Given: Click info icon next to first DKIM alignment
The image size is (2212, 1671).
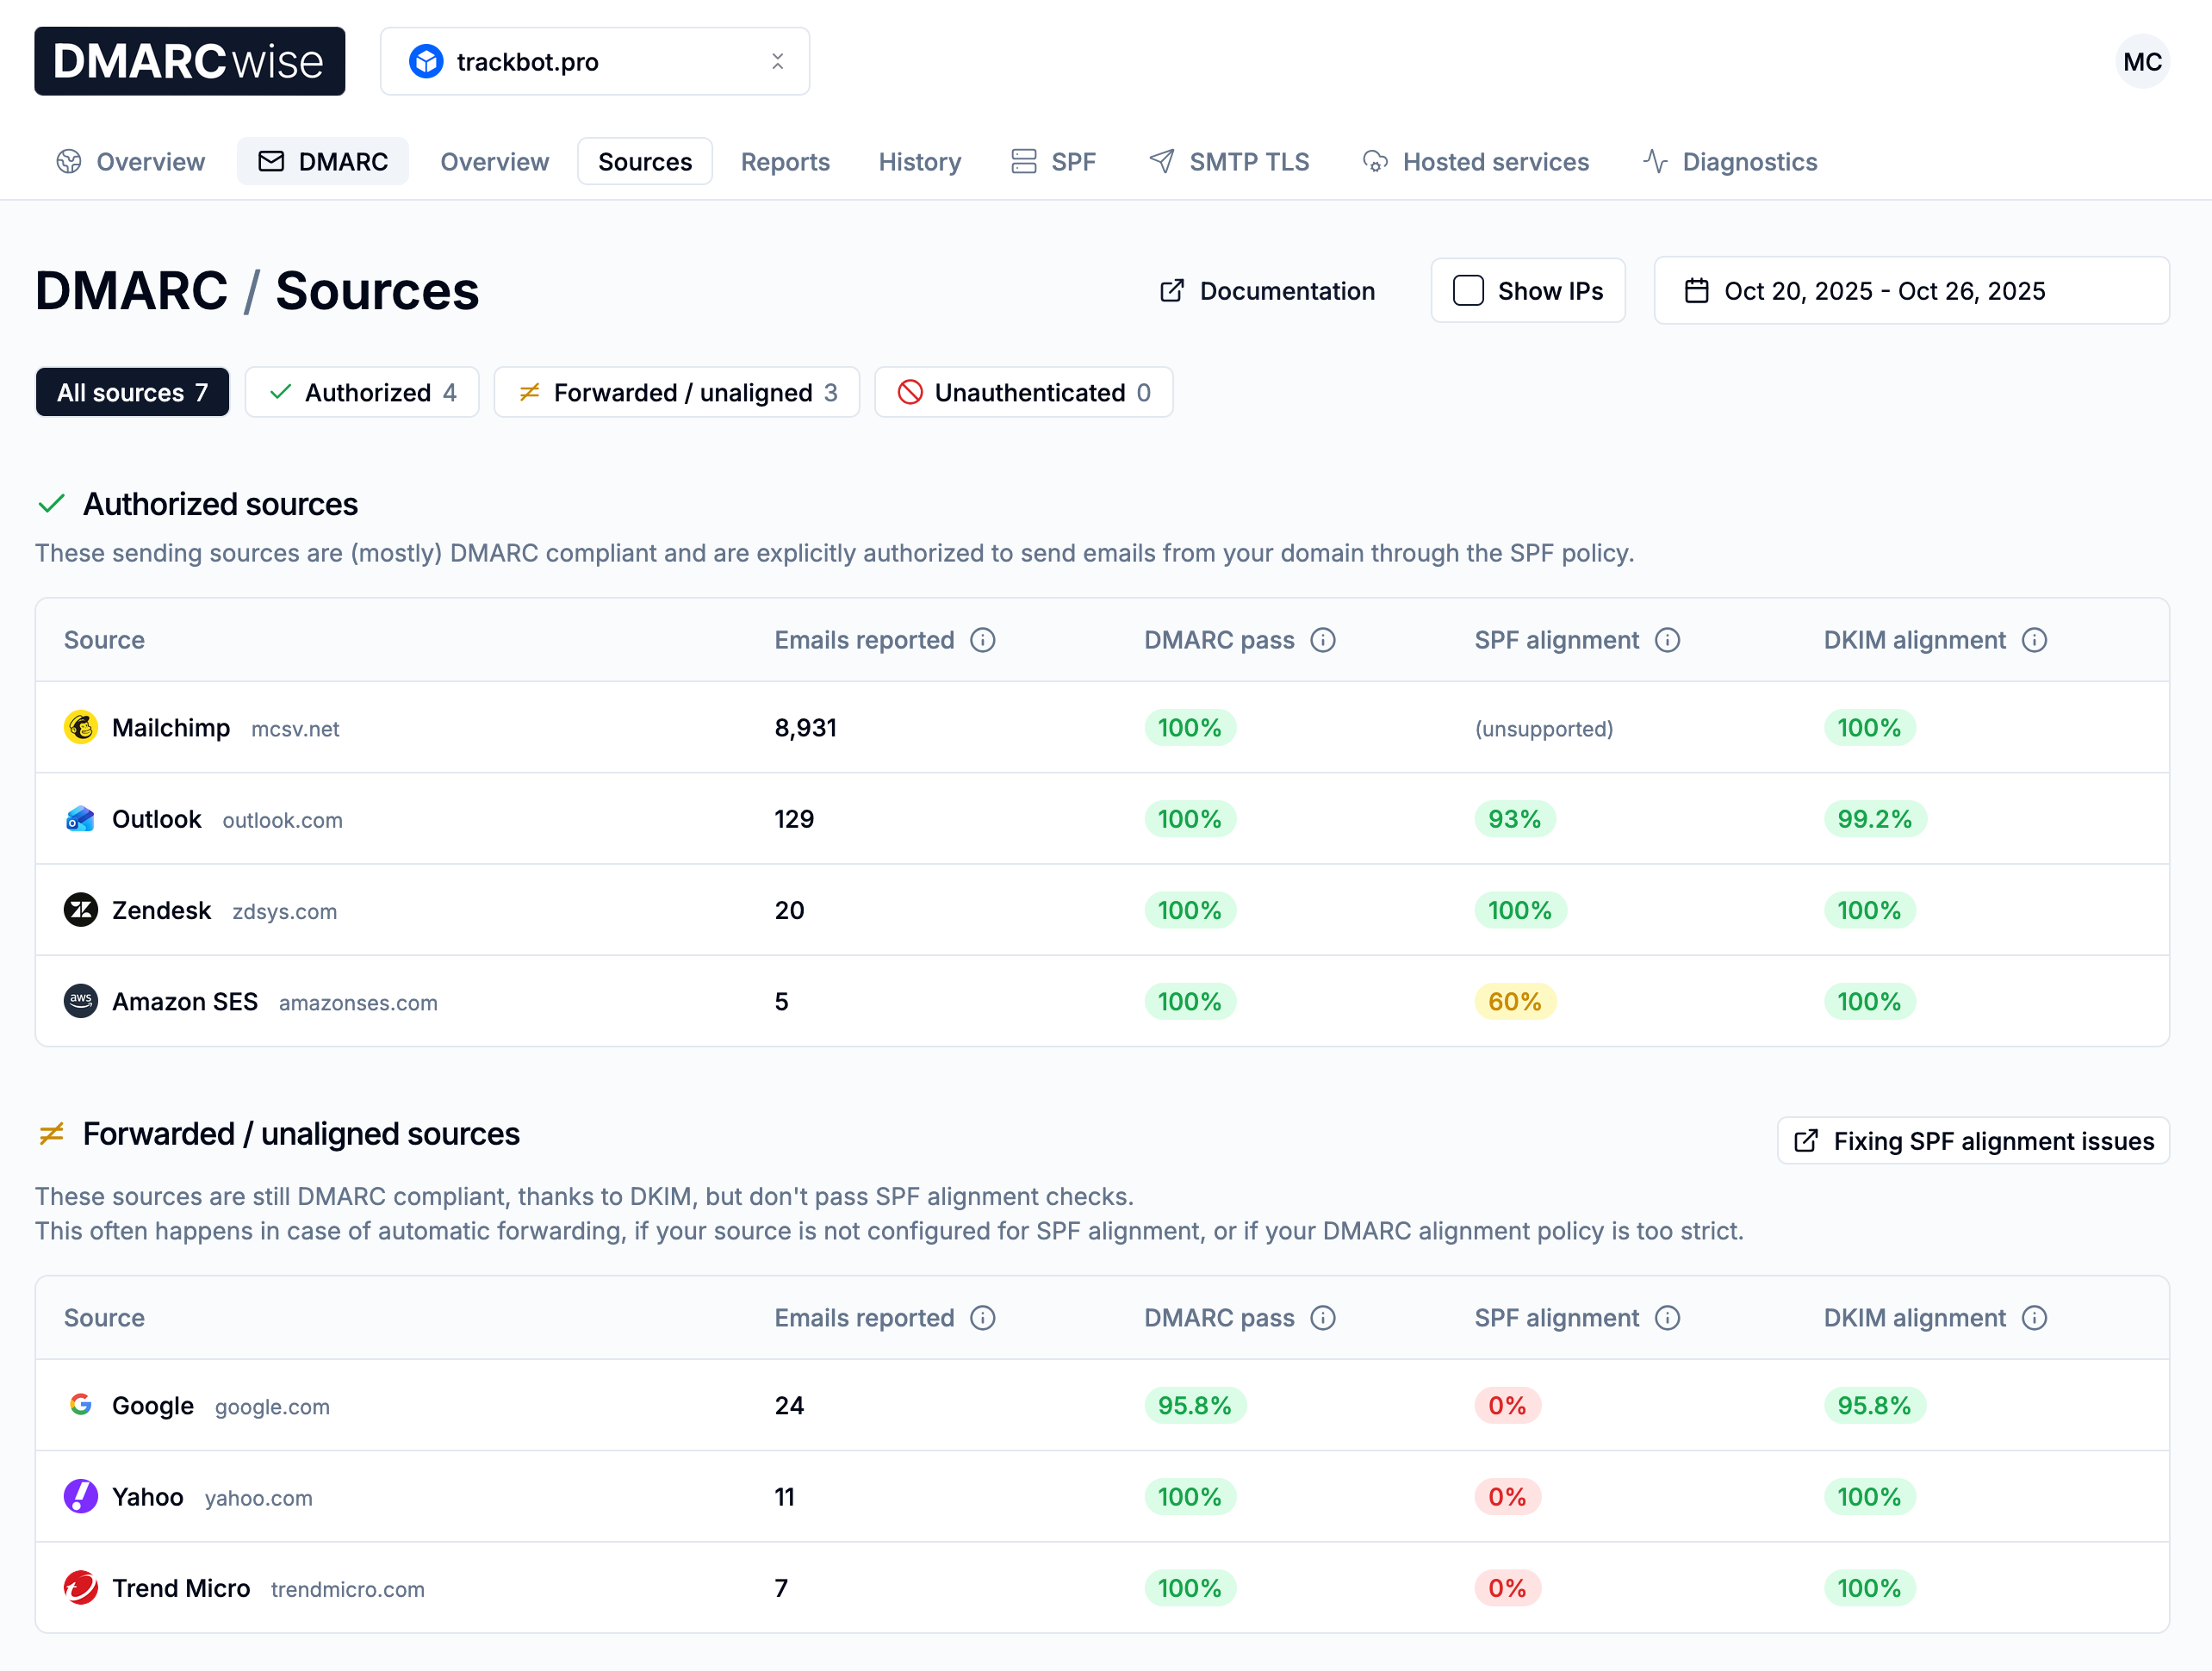Looking at the screenshot, I should pos(2034,640).
